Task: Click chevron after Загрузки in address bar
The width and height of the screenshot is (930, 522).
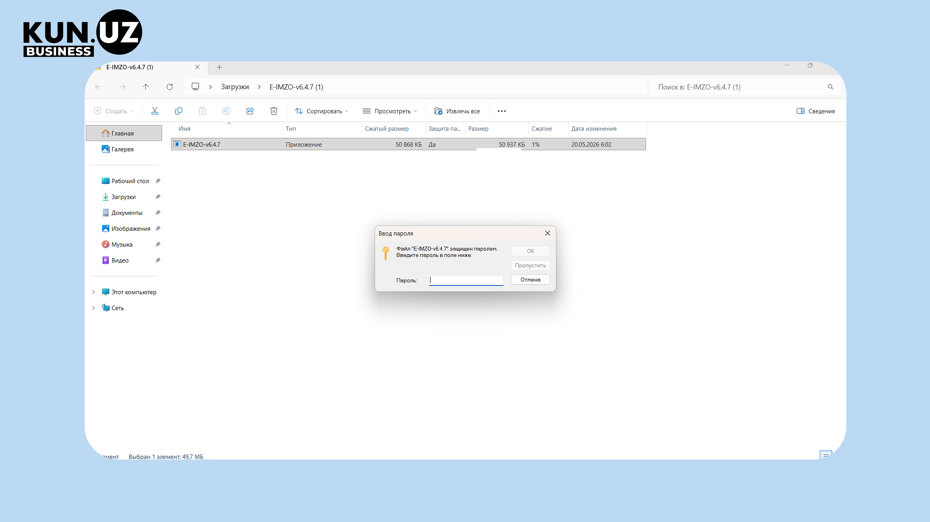Action: point(259,87)
